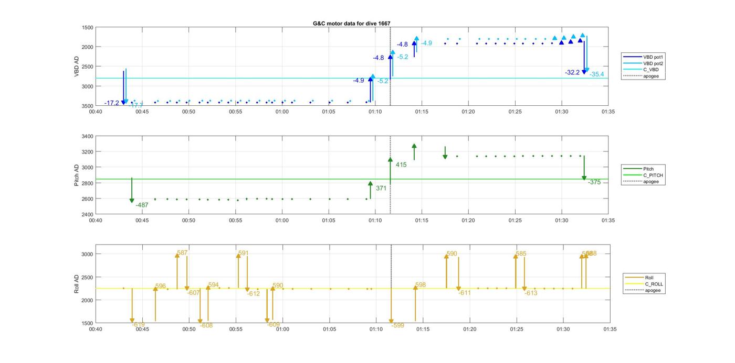Screen dimensions: 735x363
Task: Click 'apogee' in the Roll plot legend
Action: click(653, 290)
